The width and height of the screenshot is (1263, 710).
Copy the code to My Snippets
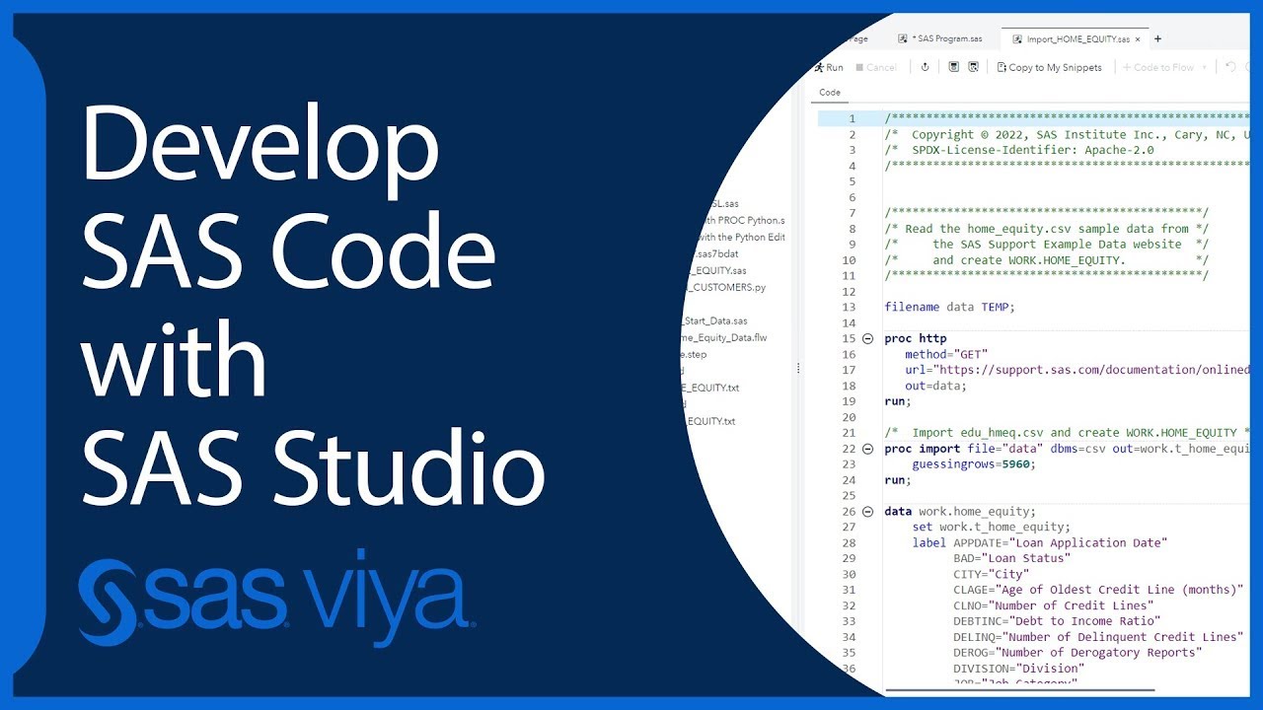pyautogui.click(x=1049, y=67)
